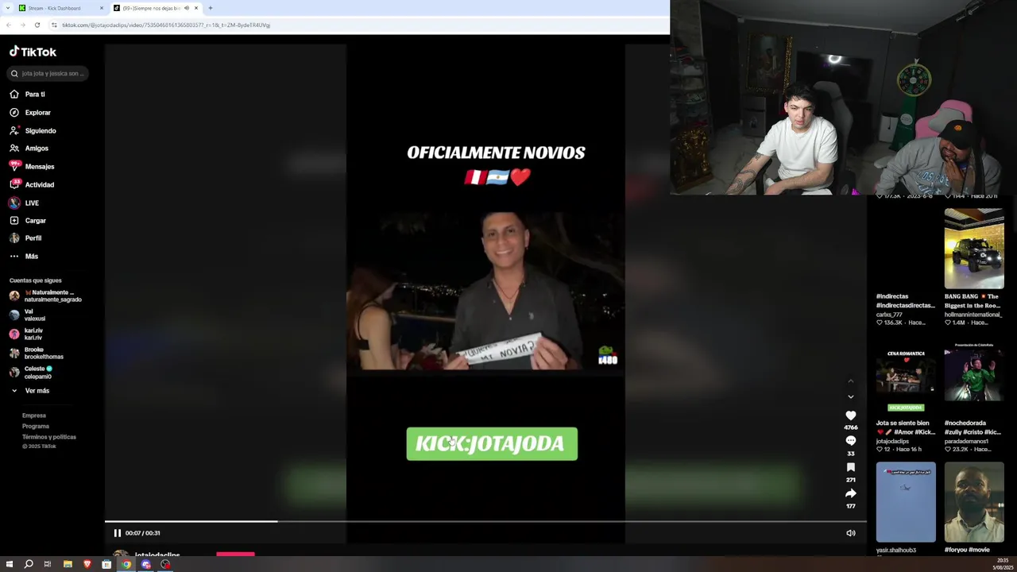Open the LIVE section
This screenshot has width=1017, height=572.
click(x=32, y=203)
